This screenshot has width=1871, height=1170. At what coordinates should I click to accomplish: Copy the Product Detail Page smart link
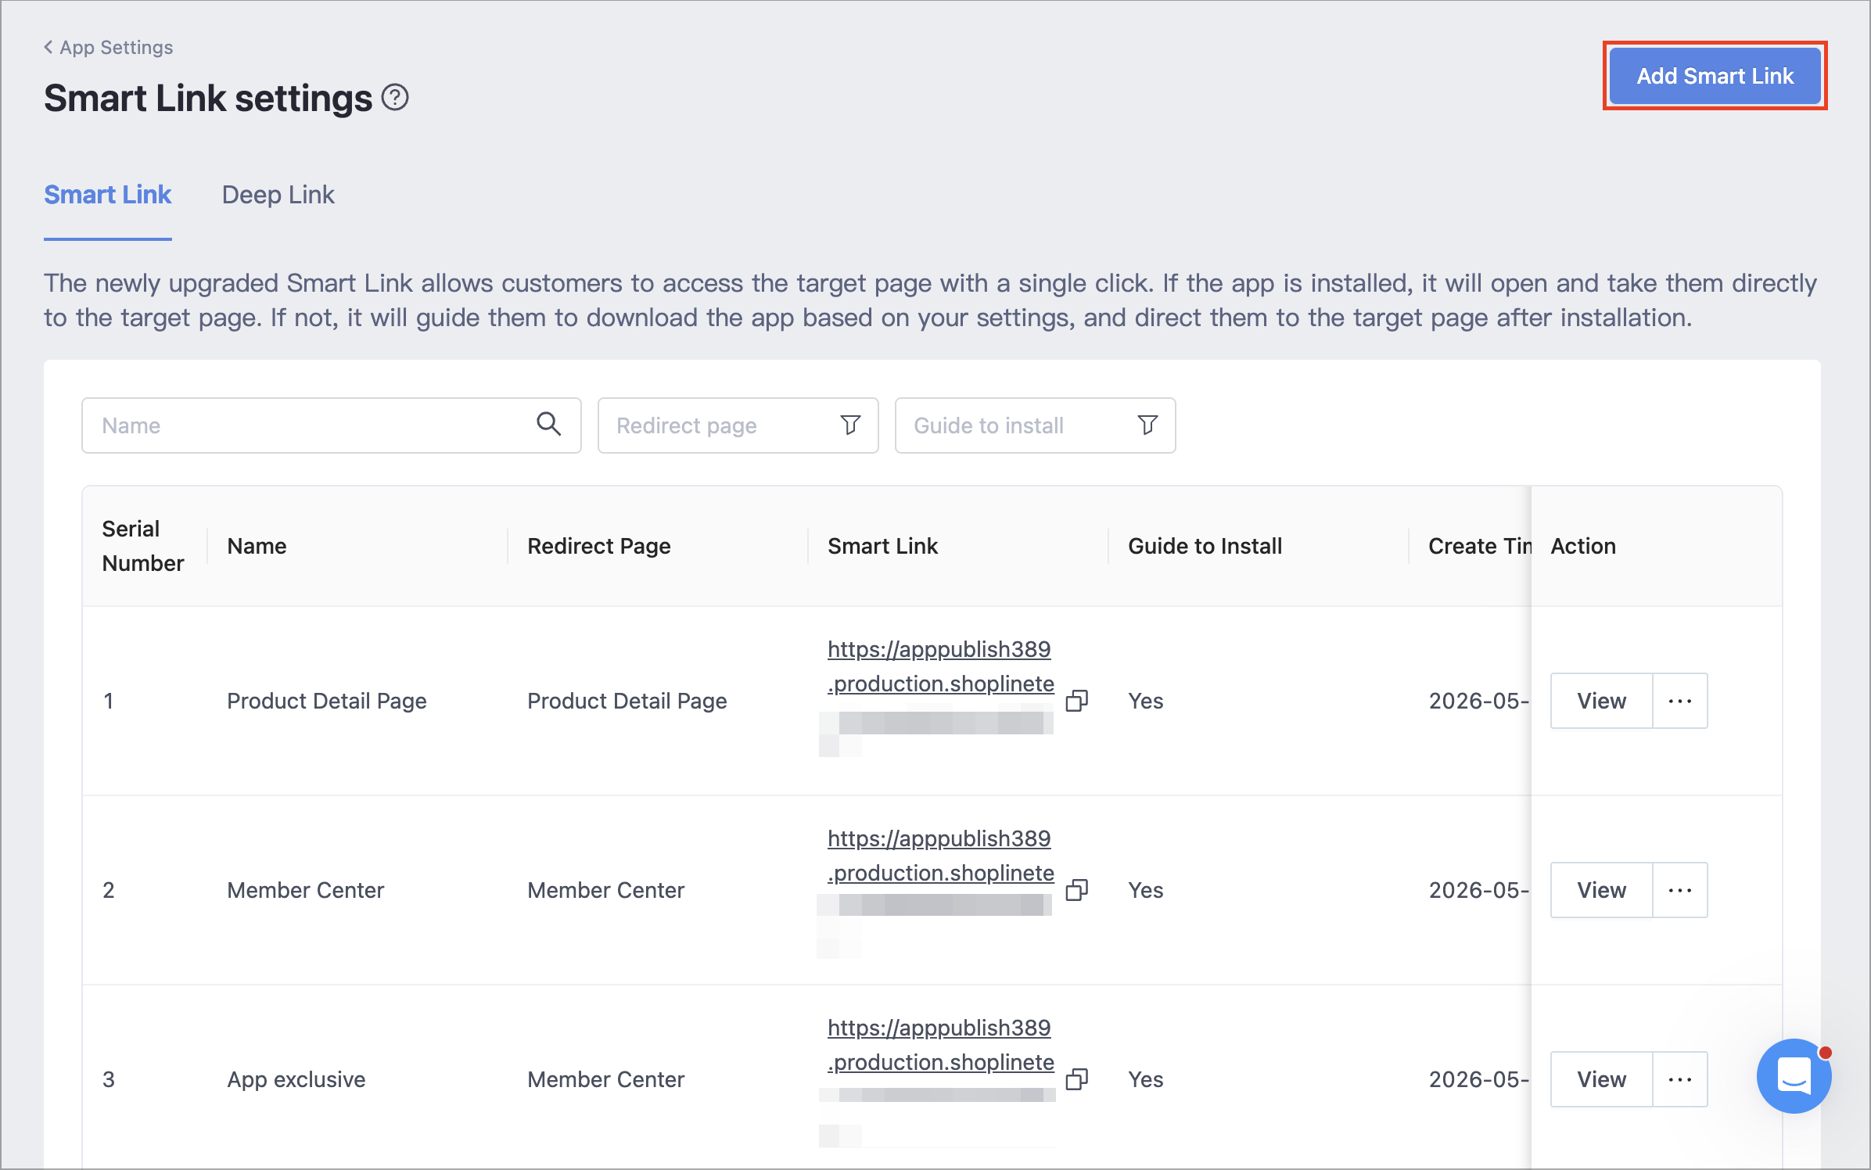coord(1077,701)
